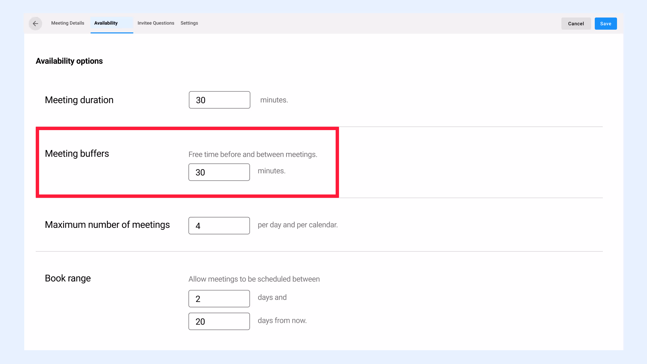This screenshot has height=364, width=647.
Task: Click 'Free time before and between meetings' text
Action: click(253, 154)
